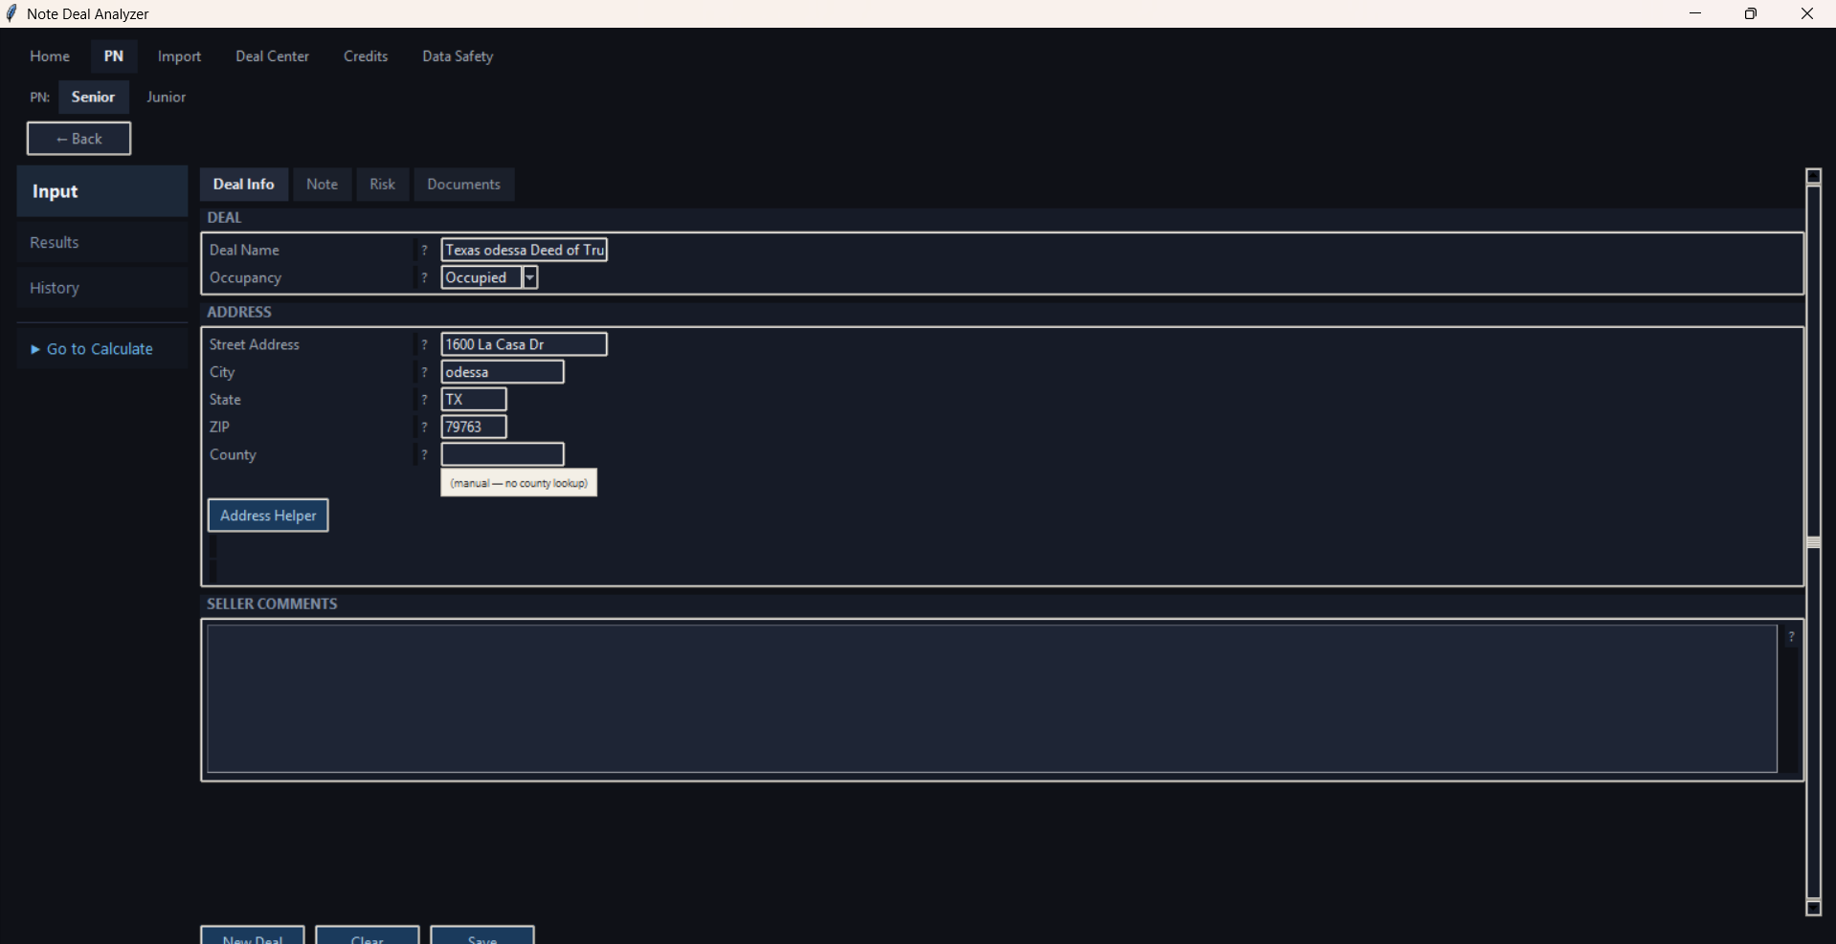
Task: Switch to the Import tab
Action: (x=180, y=56)
